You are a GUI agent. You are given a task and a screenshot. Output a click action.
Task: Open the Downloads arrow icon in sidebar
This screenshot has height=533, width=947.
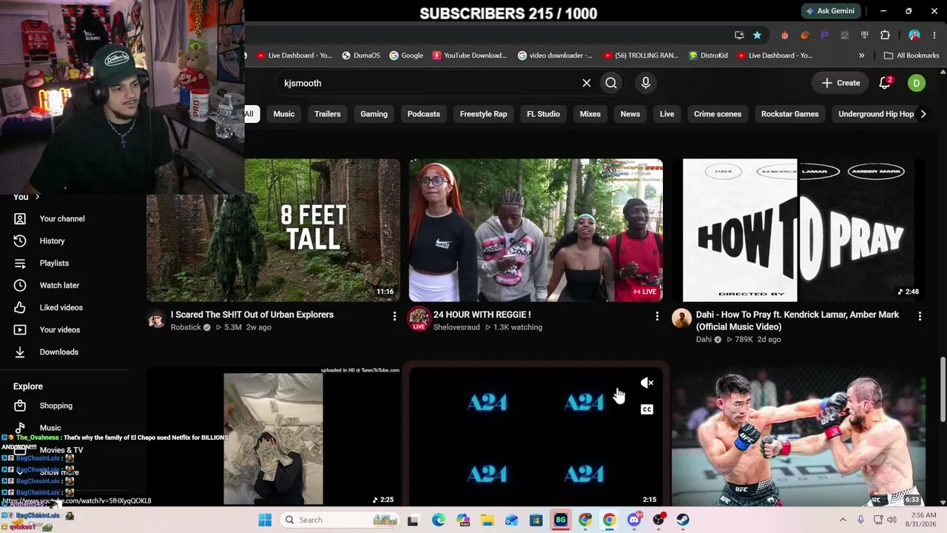coord(20,352)
